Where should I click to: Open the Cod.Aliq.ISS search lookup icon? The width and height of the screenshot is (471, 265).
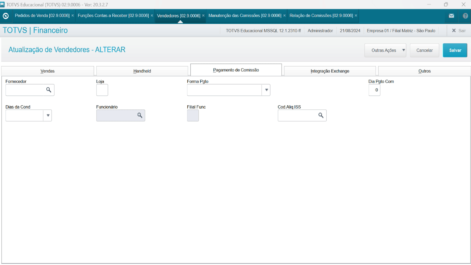tap(321, 116)
